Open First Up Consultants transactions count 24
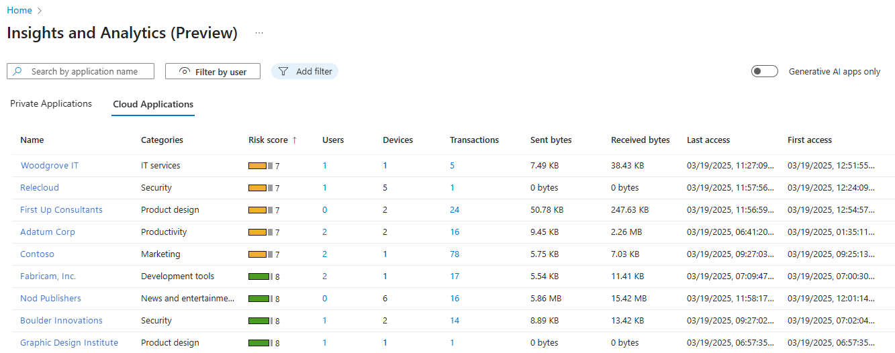This screenshot has height=353, width=895. [455, 210]
